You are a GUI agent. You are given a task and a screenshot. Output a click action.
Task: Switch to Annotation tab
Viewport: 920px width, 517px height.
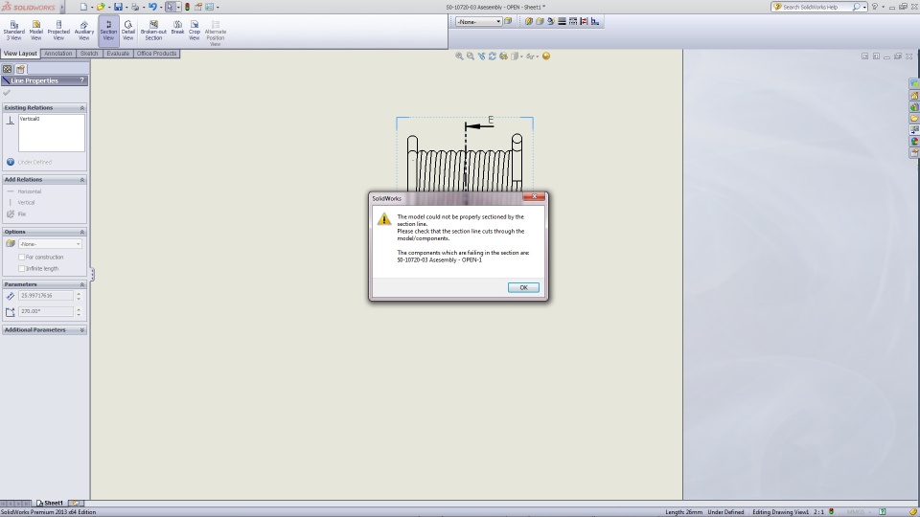coord(58,54)
